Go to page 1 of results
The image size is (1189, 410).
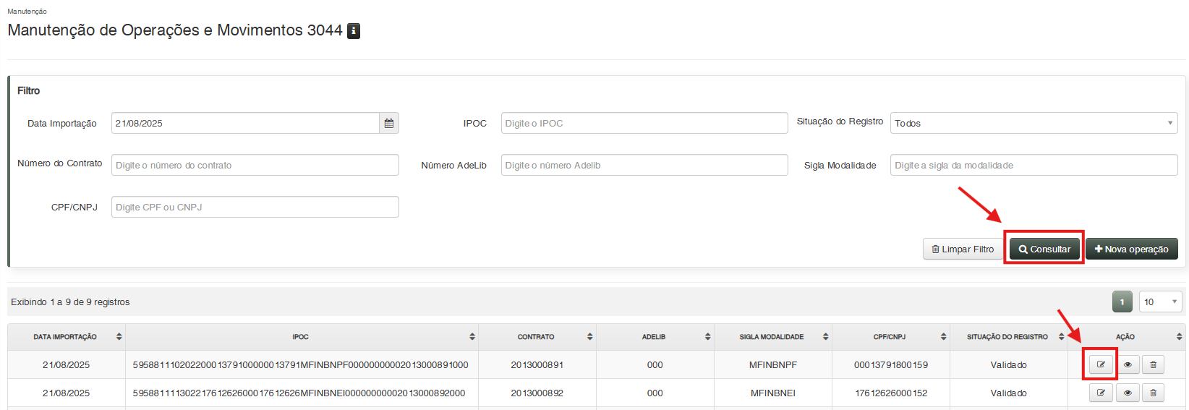(x=1122, y=302)
